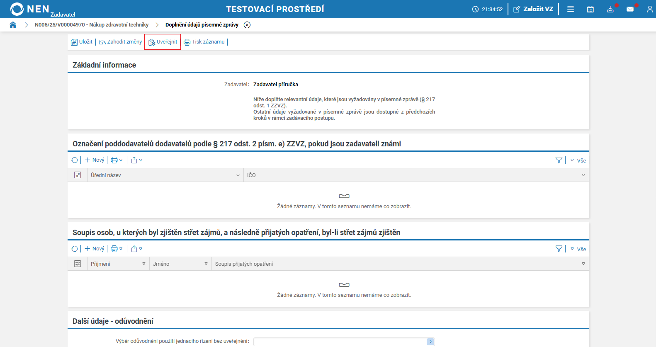The image size is (656, 347).
Task: Open filter for the poddodavatelů table
Action: [559, 160]
